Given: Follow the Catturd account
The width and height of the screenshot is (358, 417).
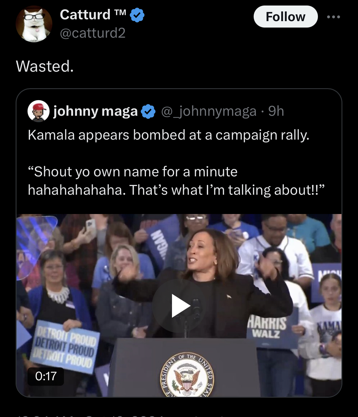Looking at the screenshot, I should (x=285, y=17).
